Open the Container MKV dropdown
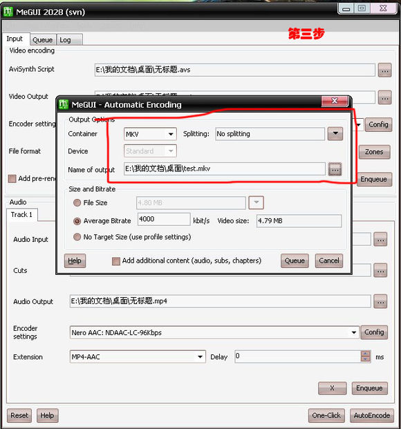 pos(171,134)
